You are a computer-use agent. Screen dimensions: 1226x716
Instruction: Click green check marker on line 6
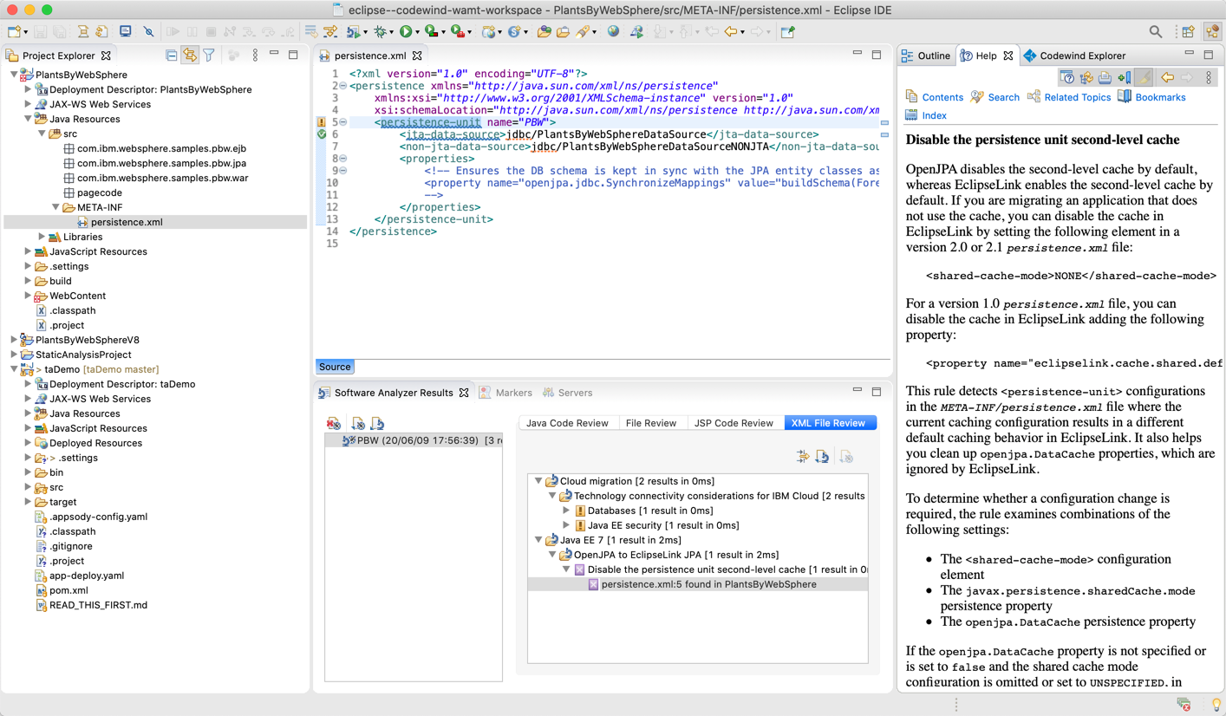tap(321, 134)
